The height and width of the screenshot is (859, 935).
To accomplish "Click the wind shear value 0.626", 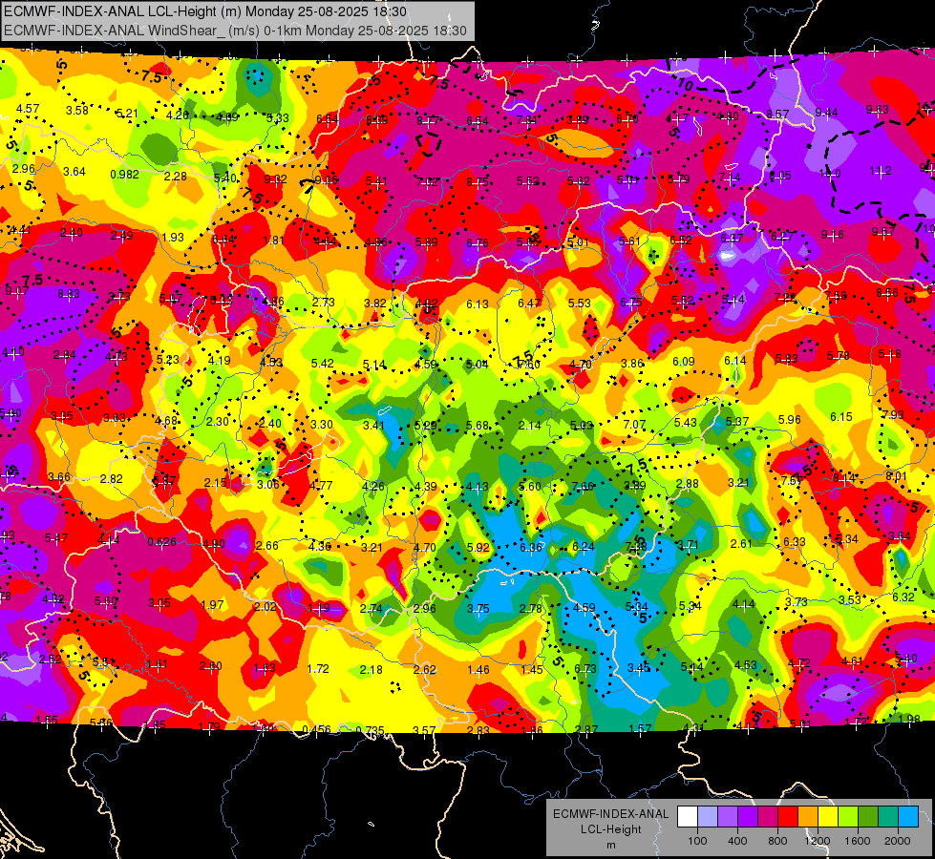I will [161, 542].
